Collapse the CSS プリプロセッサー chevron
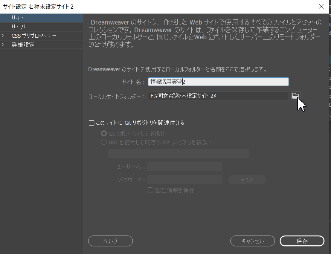Image resolution: width=331 pixels, height=254 pixels. [x=3, y=36]
